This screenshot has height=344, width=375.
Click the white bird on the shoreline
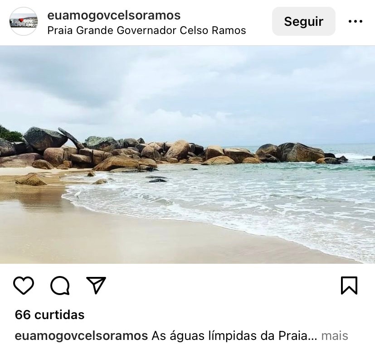[78, 194]
